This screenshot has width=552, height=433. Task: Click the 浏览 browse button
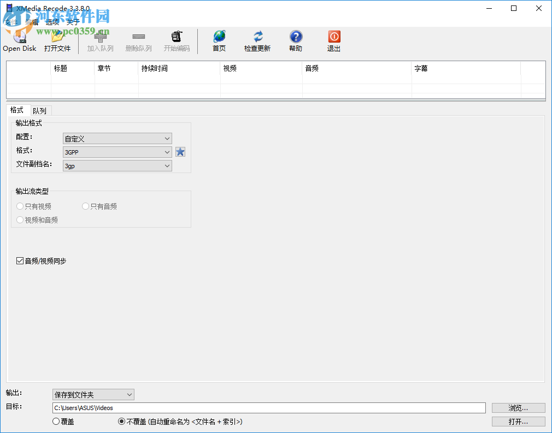(518, 407)
